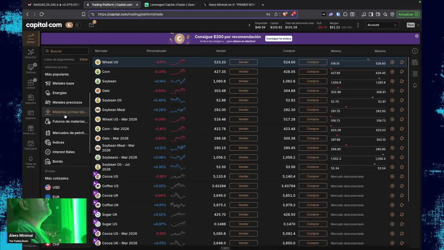Select Energías category

click(59, 93)
